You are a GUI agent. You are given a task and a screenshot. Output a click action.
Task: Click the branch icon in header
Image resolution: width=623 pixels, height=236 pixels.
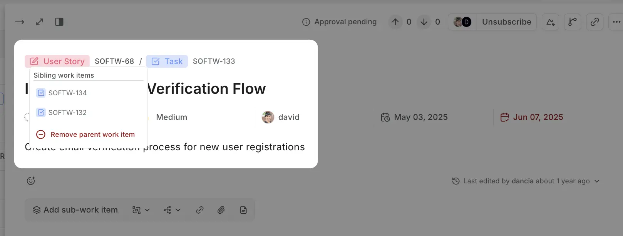[573, 22]
